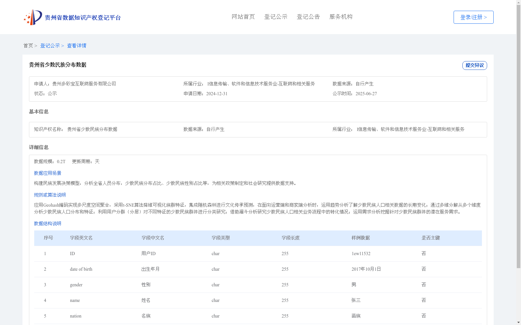Viewport: 521px width, 325px height.
Task: Click application date 2024-12-31
Action: pos(217,94)
